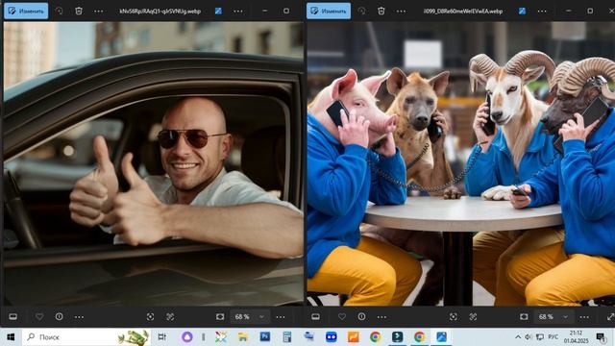615x346 pixels.
Task: Rotate the image in the i099_D8Re window
Action: coord(361,11)
